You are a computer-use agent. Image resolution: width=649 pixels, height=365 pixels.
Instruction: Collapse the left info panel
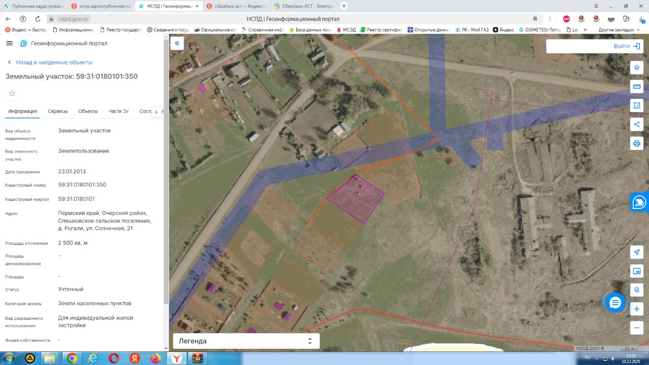click(177, 43)
